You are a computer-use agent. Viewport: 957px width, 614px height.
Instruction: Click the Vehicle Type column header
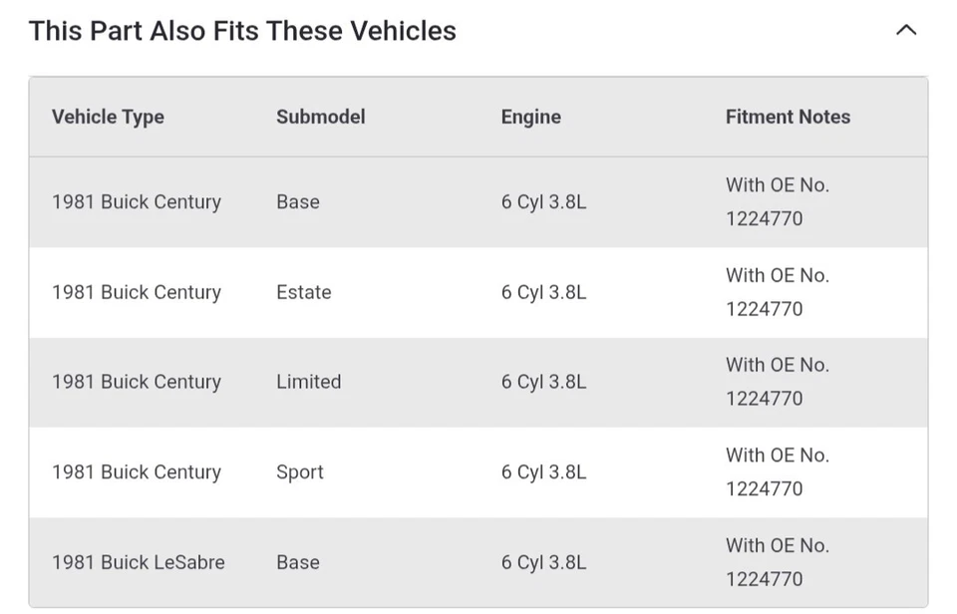[x=108, y=117]
